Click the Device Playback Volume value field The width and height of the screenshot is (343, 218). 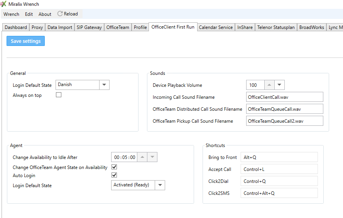point(255,85)
